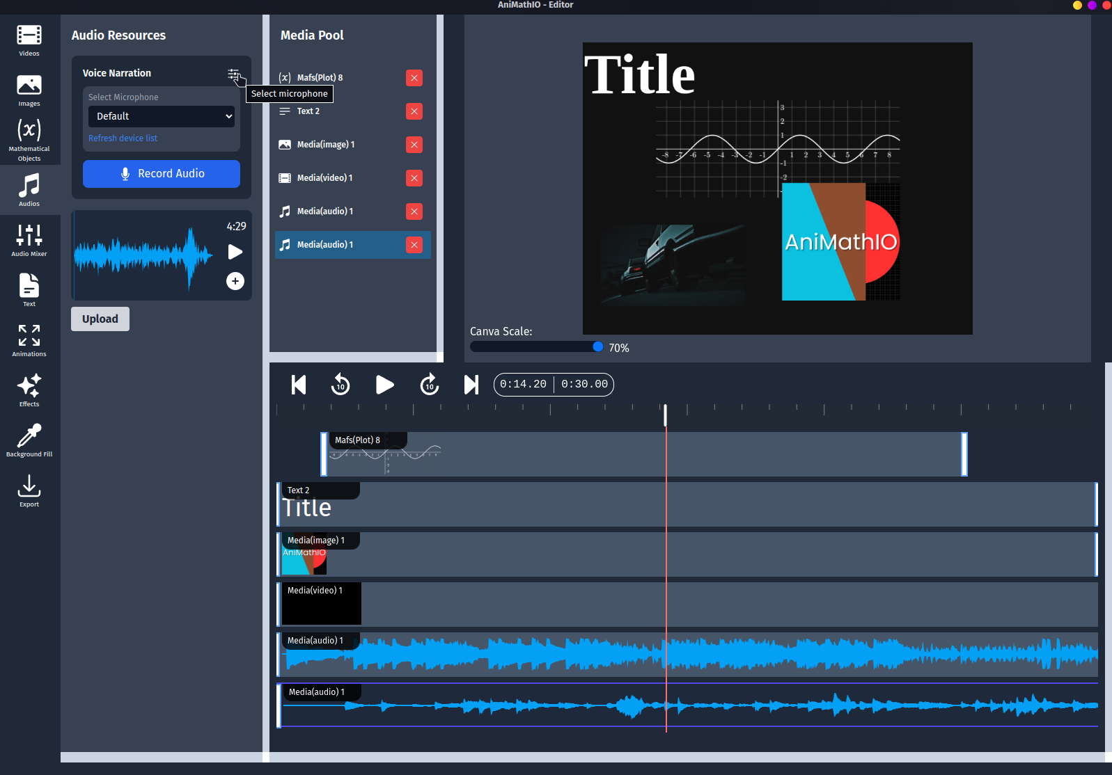Click the AniMathIO logo image on canvas
1112x775 pixels.
[840, 241]
